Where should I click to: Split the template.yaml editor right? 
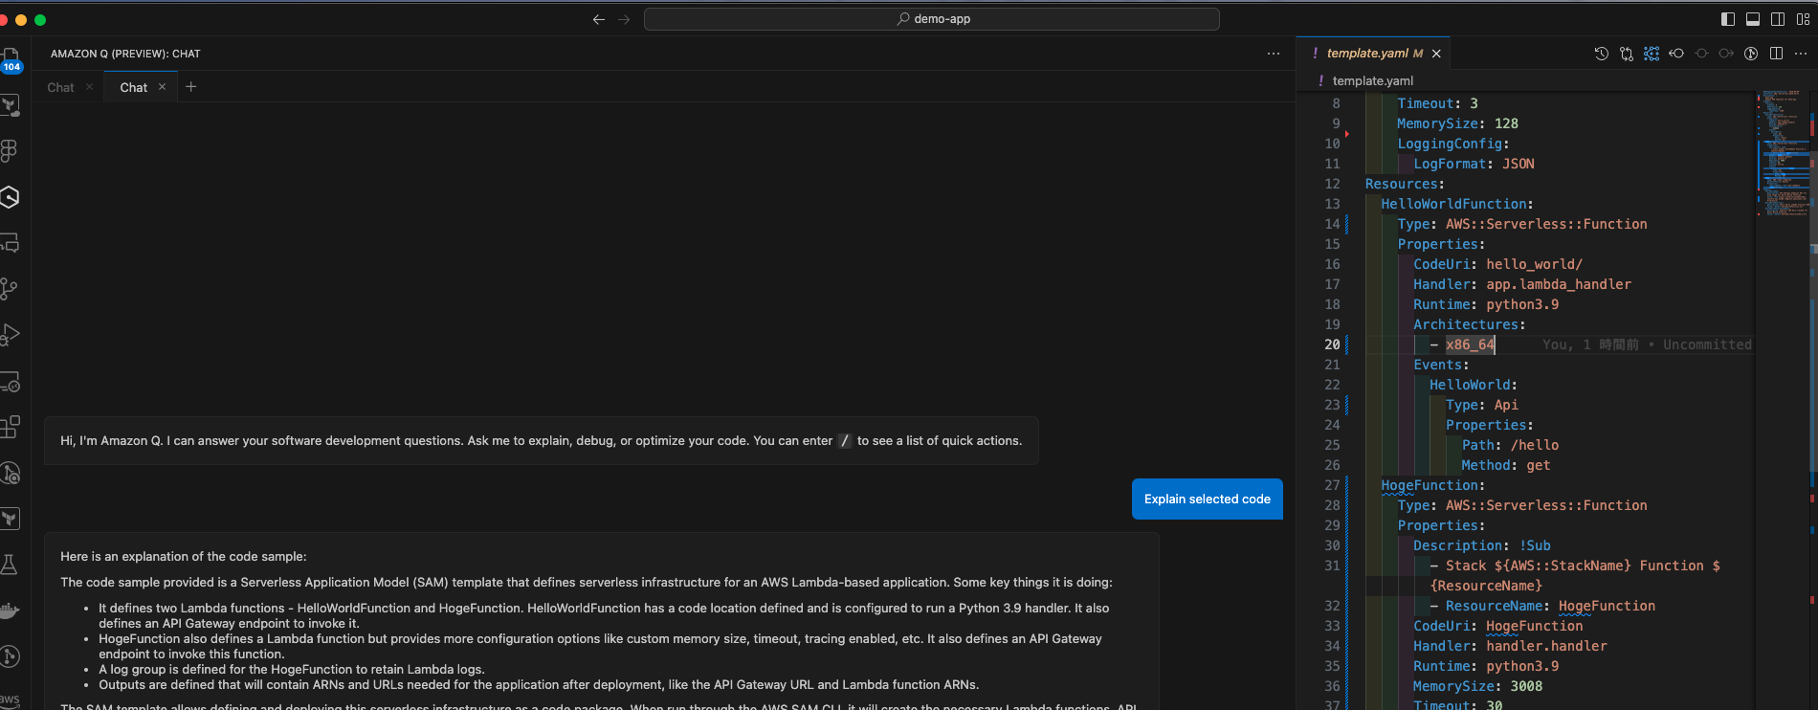point(1776,54)
